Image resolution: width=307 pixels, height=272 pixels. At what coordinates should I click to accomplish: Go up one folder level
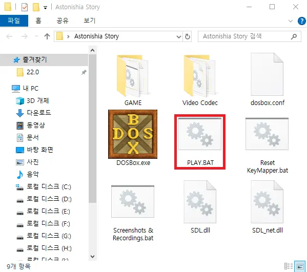point(47,36)
